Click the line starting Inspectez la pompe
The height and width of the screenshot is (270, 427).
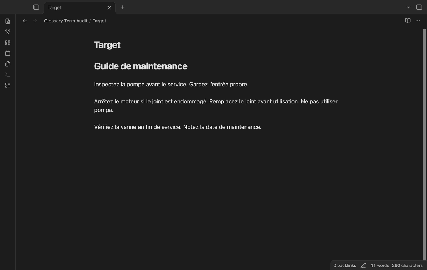(171, 84)
